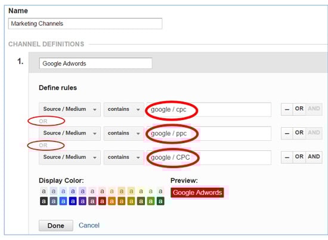Viewport: 328px width, 240px height.
Task: Click the 'Define rules' heading
Action: pyautogui.click(x=58, y=88)
